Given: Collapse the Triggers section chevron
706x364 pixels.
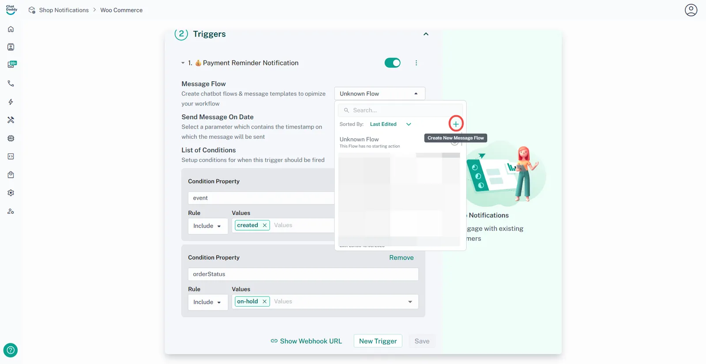Looking at the screenshot, I should (x=426, y=34).
